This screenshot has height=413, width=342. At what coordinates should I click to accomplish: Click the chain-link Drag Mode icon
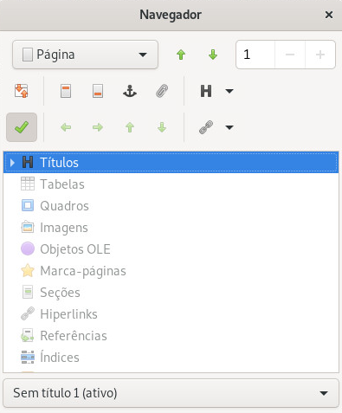coord(206,127)
